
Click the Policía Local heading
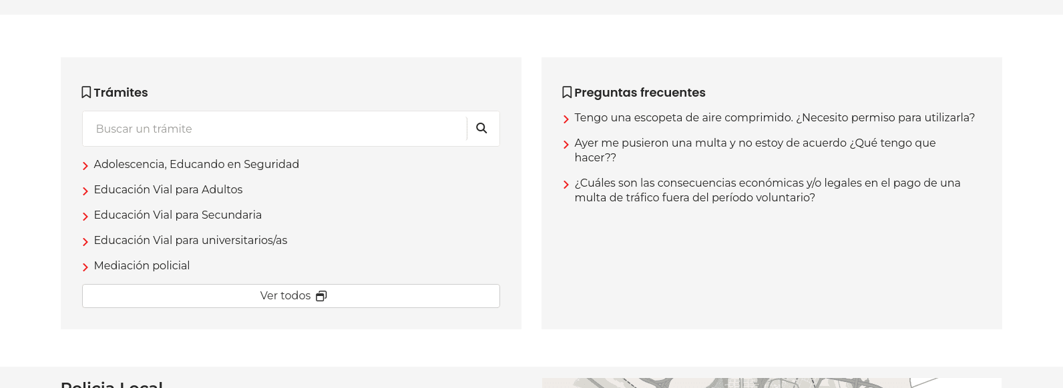pos(112,384)
